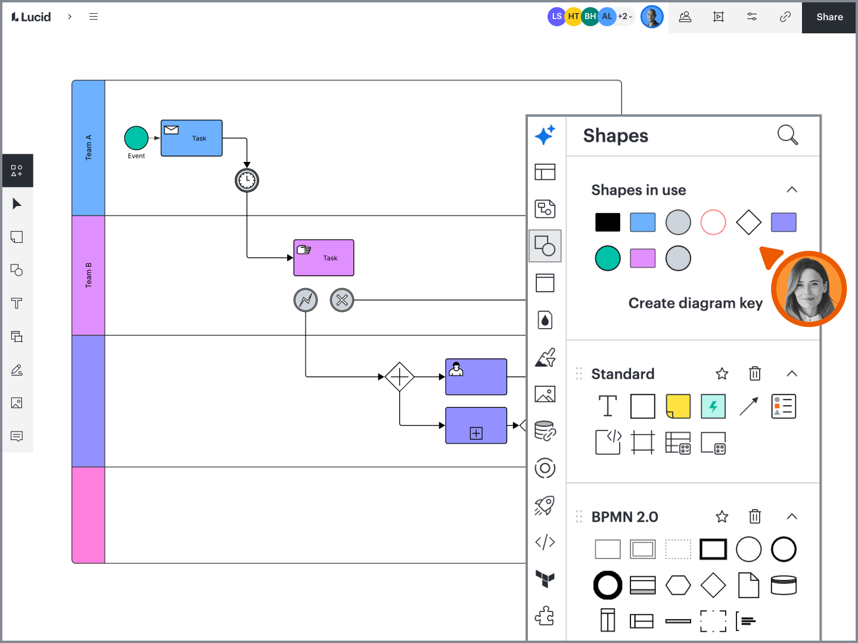Viewport: 858px width, 643px height.
Task: Pick the teal circle in Shapes in use
Action: [x=608, y=258]
